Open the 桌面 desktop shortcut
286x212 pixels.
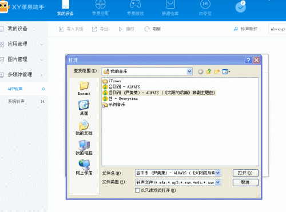point(84,107)
